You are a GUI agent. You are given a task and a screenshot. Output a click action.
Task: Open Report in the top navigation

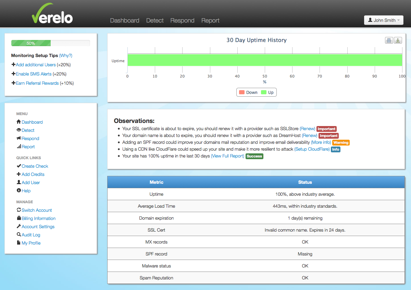click(210, 20)
